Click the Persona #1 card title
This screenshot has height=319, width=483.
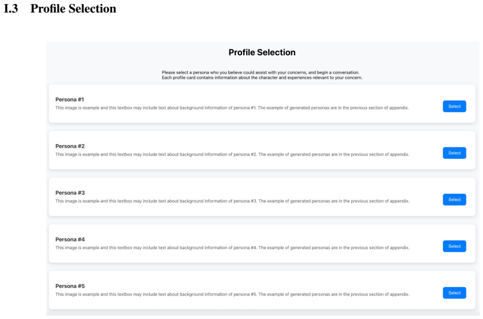70,100
